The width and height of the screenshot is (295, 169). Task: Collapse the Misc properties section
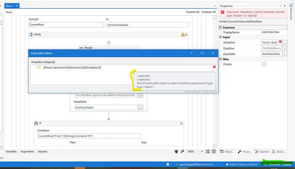pyautogui.click(x=220, y=59)
